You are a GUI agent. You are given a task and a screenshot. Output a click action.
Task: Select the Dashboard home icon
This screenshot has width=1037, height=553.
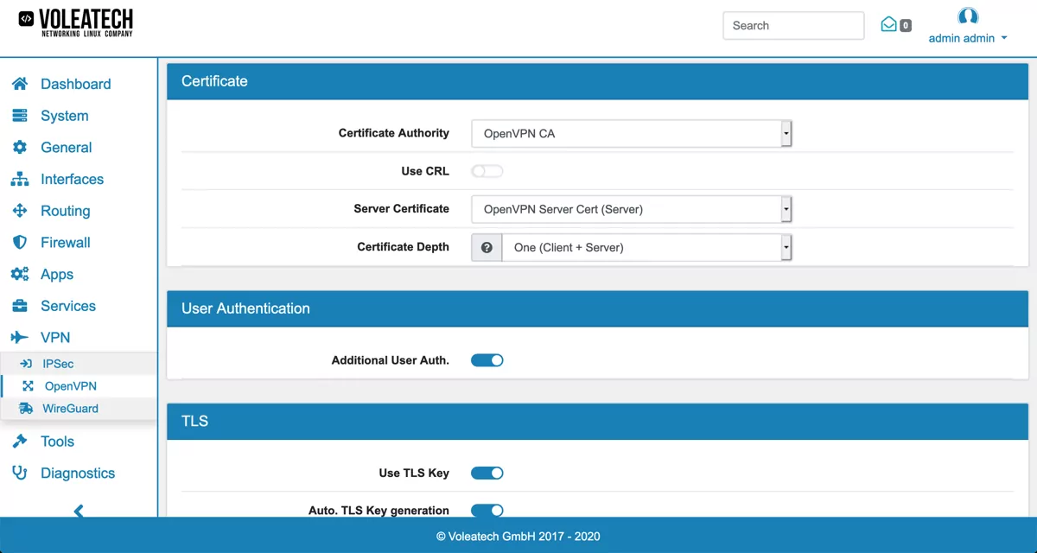coord(20,83)
